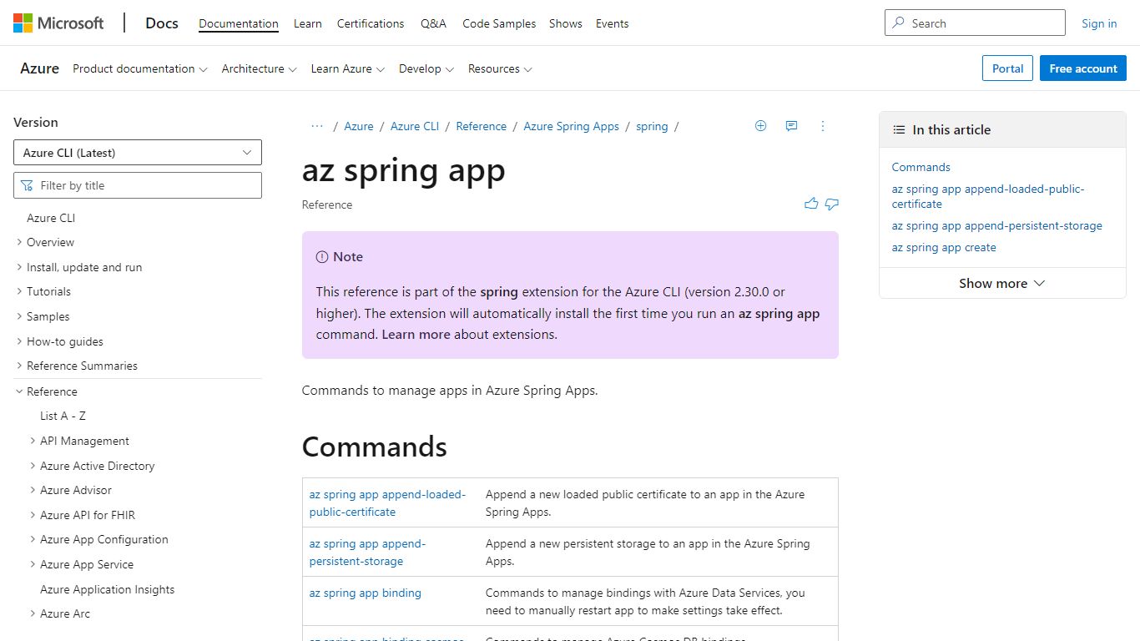Click the search magnifier icon
This screenshot has width=1140, height=641.
tap(899, 23)
